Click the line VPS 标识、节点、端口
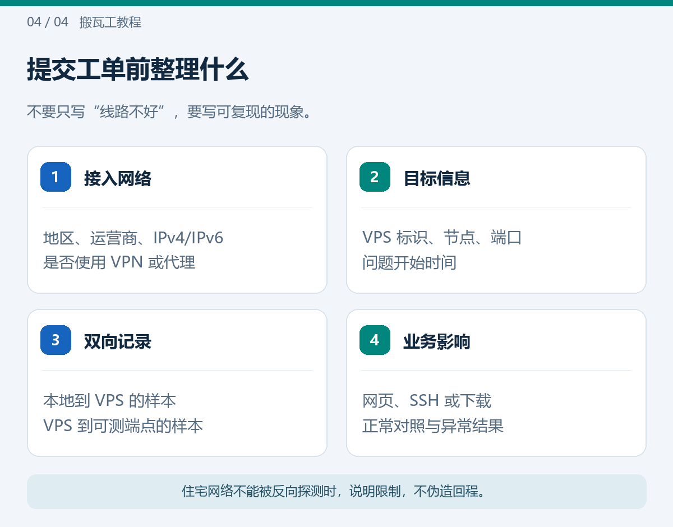Viewport: 673px width, 527px height. (x=442, y=238)
